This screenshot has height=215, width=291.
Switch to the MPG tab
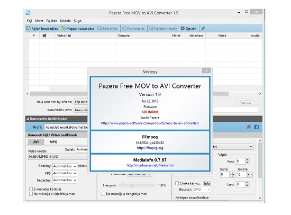pos(53,142)
